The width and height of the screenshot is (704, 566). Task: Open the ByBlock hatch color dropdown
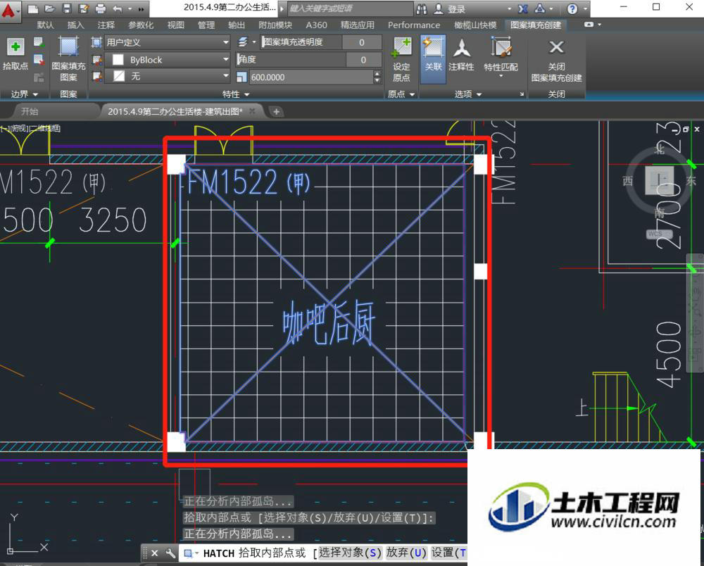click(168, 60)
